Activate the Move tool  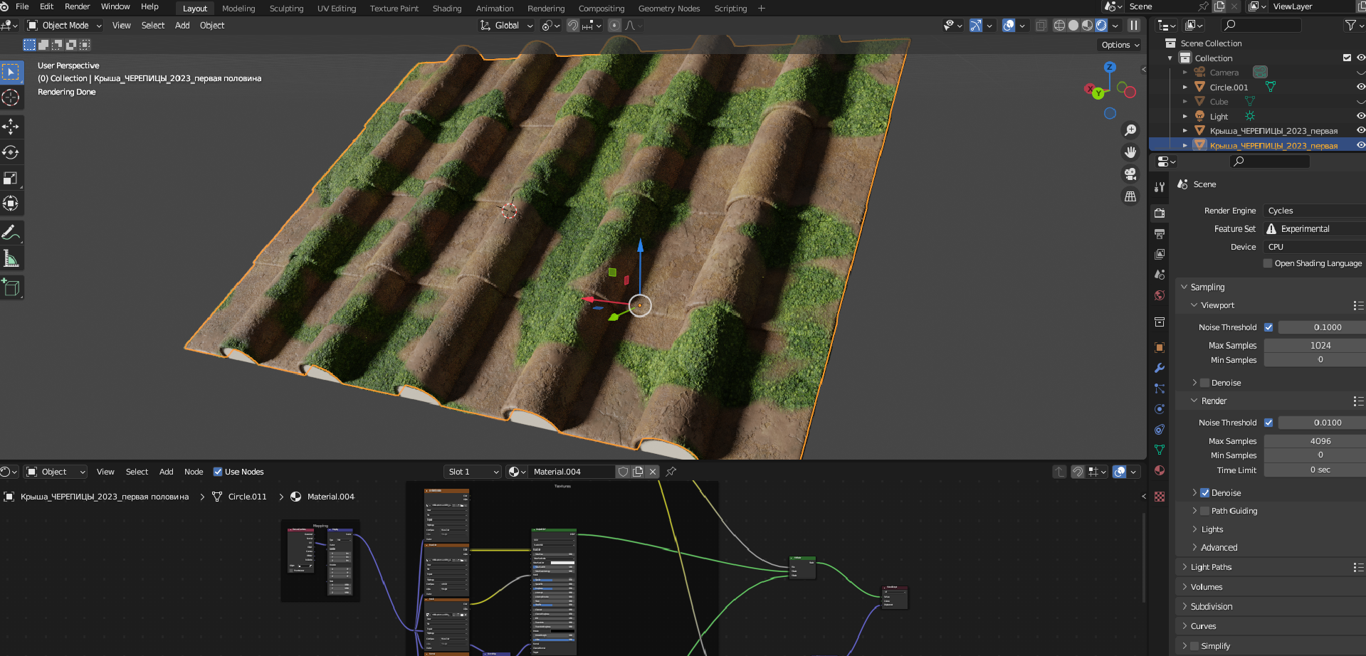coord(11,127)
